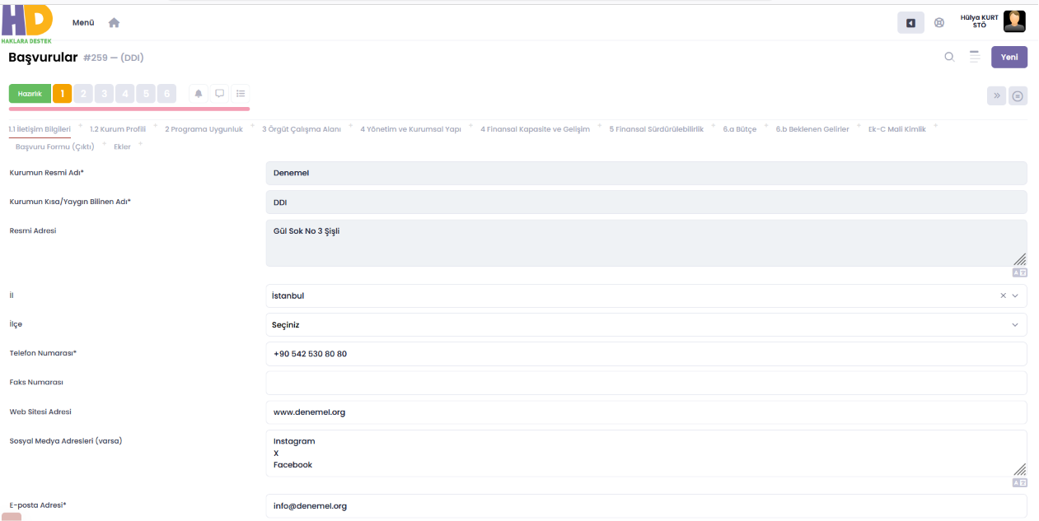Select the Hazırlık stage button
Image resolution: width=1039 pixels, height=521 pixels.
tap(30, 94)
